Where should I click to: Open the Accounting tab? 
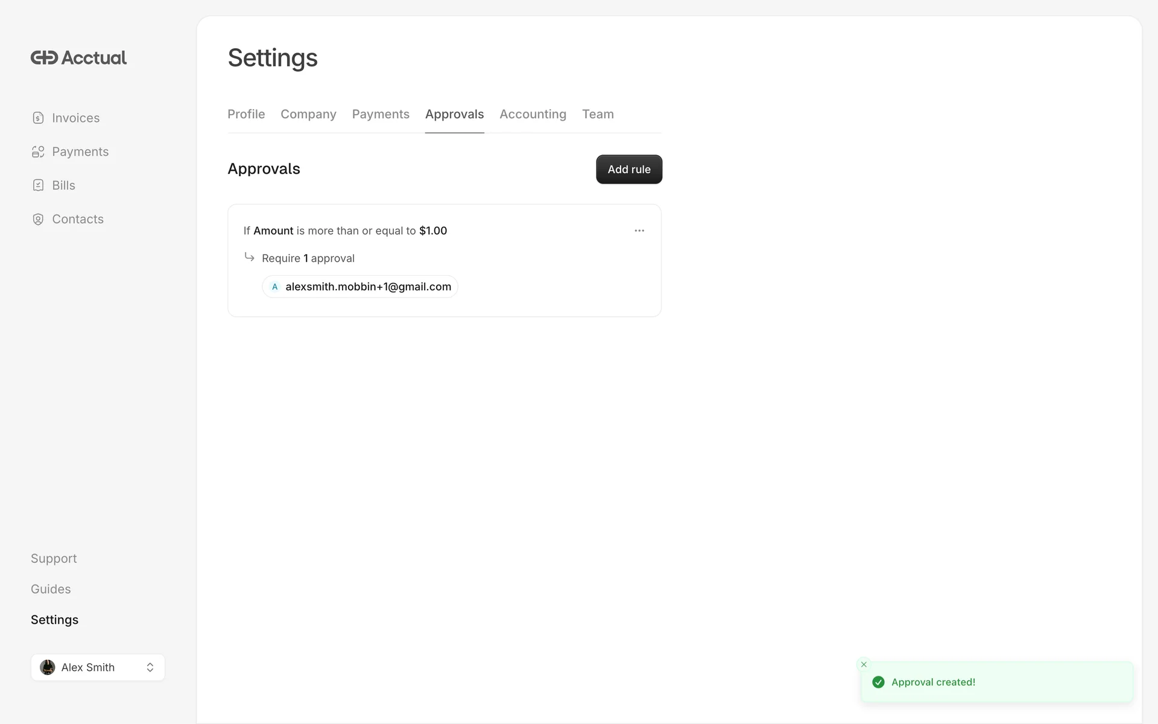pyautogui.click(x=533, y=114)
